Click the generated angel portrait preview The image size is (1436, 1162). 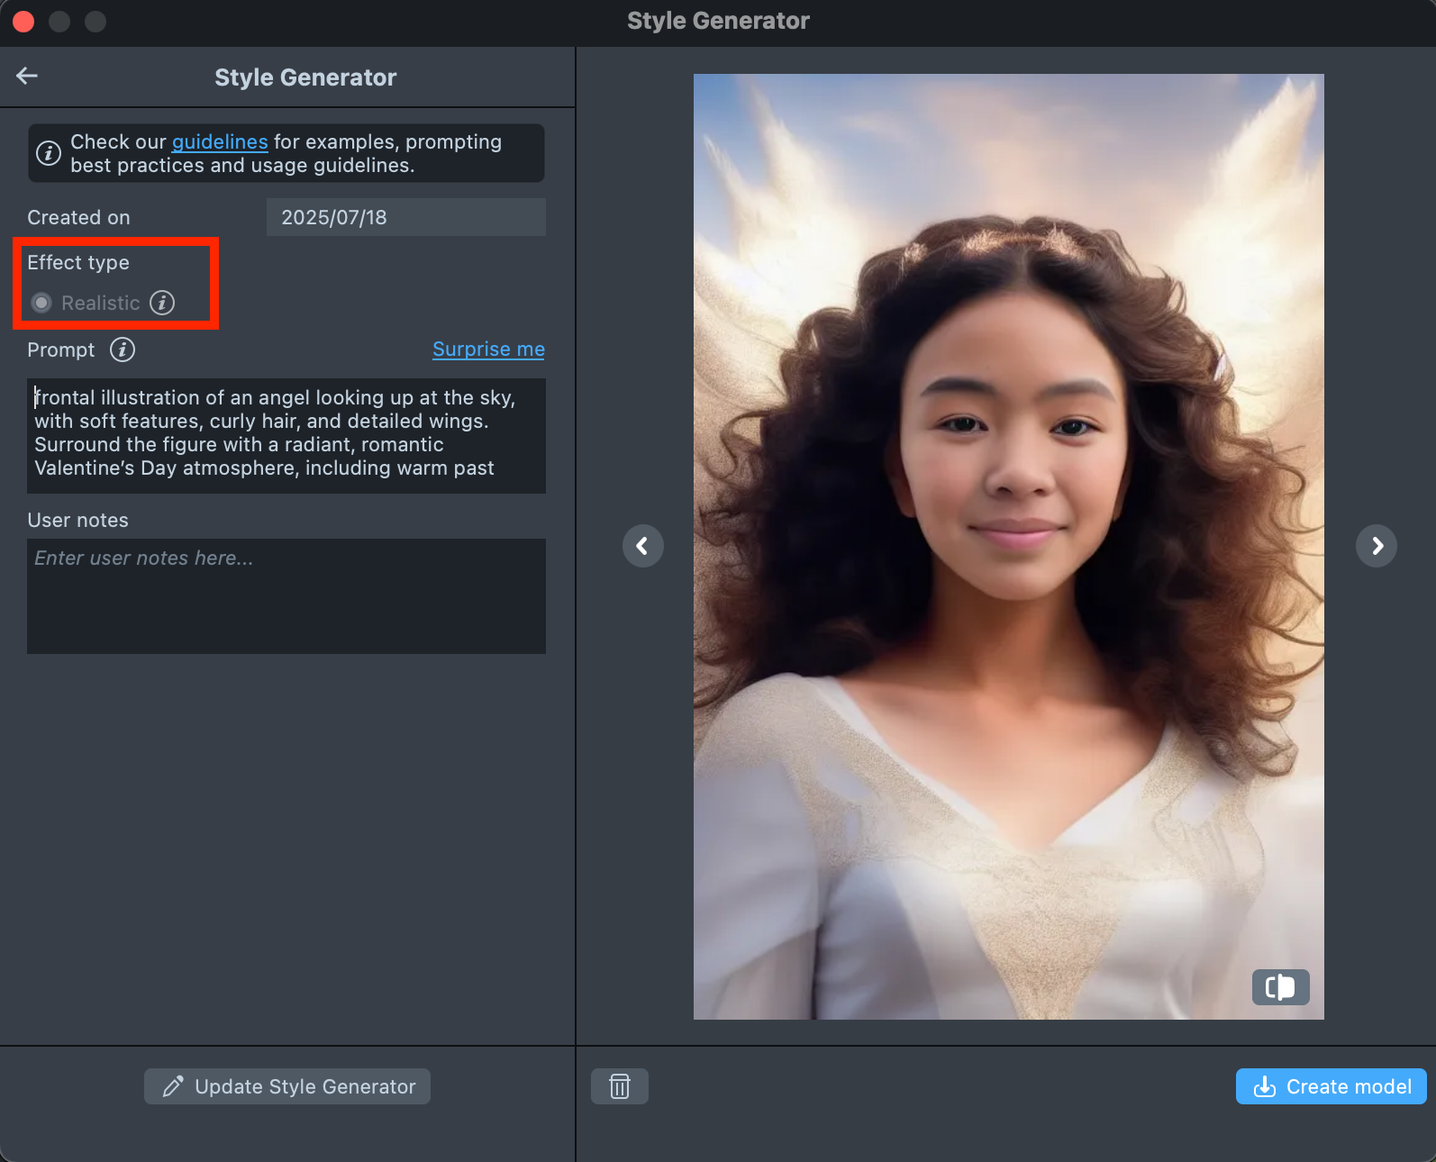point(1008,546)
